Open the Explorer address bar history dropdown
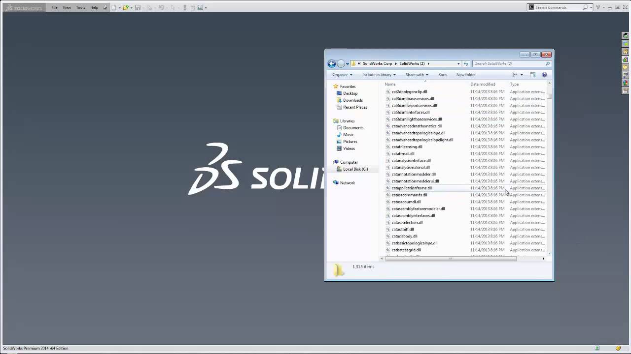631x354 pixels. click(458, 63)
